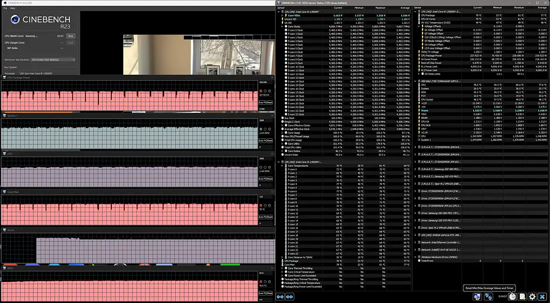The image size is (550, 303).
Task: Click the Minimum column header in left panel
Action: (x=359, y=8)
